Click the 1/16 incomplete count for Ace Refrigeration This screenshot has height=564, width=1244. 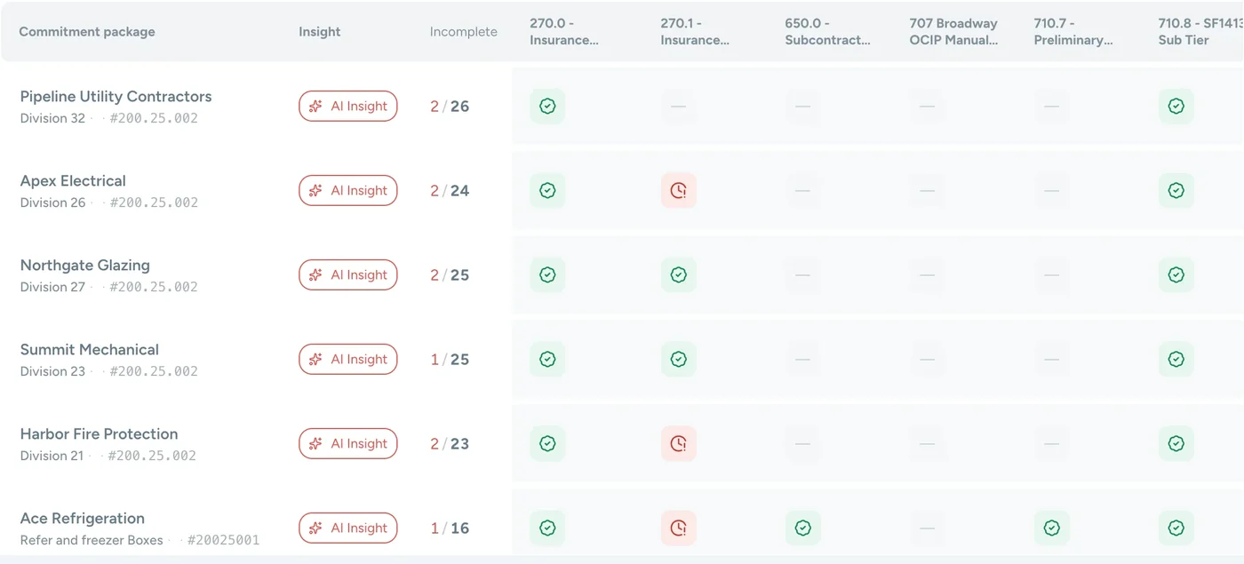point(450,528)
